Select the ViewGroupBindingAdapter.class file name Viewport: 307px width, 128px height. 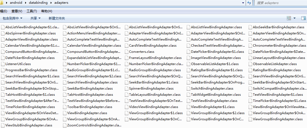(x=278, y=119)
